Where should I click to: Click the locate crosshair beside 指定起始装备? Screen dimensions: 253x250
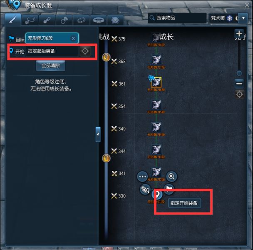coord(85,51)
